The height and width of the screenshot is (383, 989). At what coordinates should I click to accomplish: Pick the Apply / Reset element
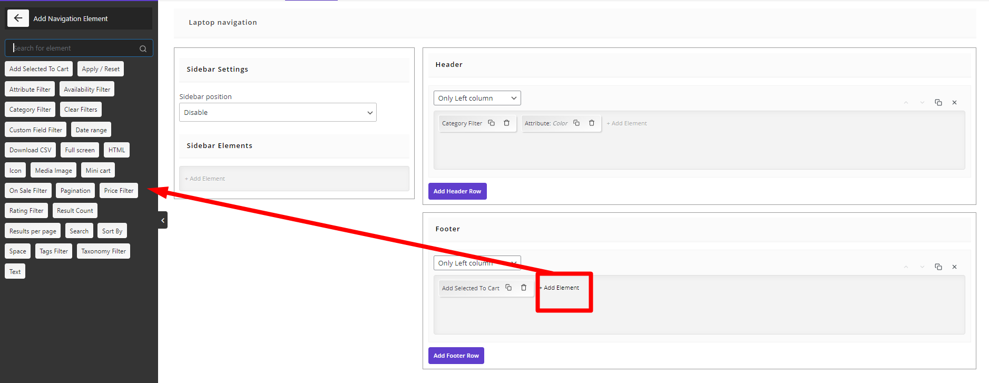[101, 69]
